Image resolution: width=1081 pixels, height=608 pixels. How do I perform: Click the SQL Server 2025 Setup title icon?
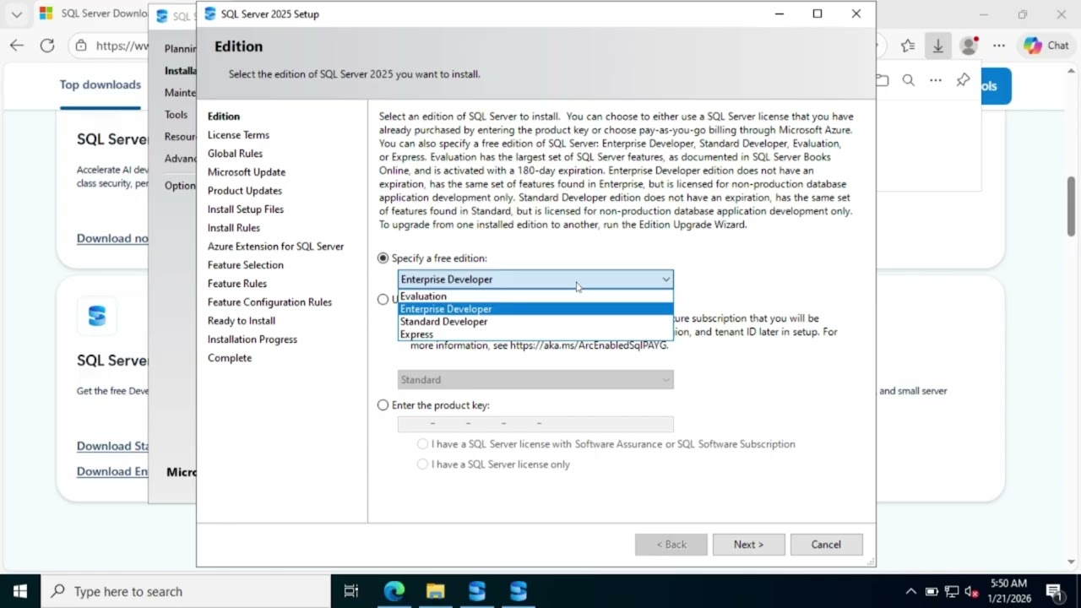(210, 14)
